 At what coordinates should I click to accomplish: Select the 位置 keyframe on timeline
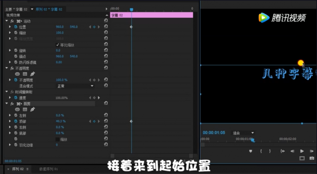[131, 27]
